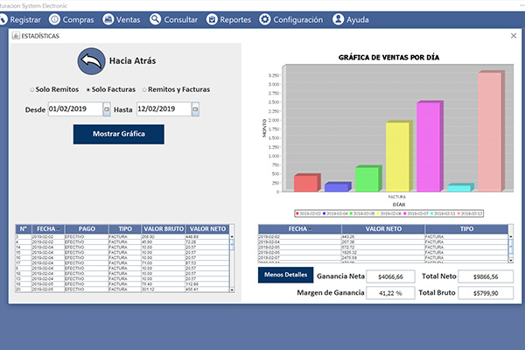Click the Ventas briefcase icon
The width and height of the screenshot is (525, 350).
(x=108, y=19)
